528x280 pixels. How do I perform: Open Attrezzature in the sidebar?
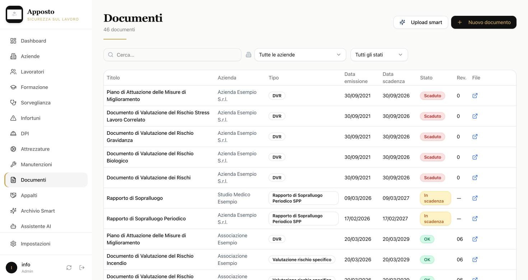pyautogui.click(x=46, y=149)
